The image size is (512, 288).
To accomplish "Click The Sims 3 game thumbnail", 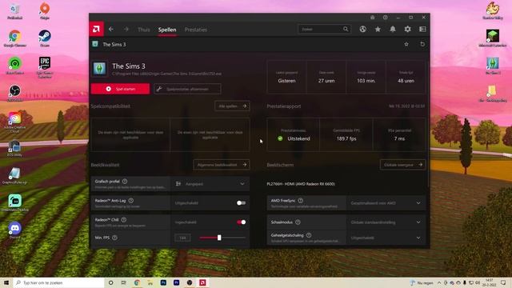I will (99, 69).
